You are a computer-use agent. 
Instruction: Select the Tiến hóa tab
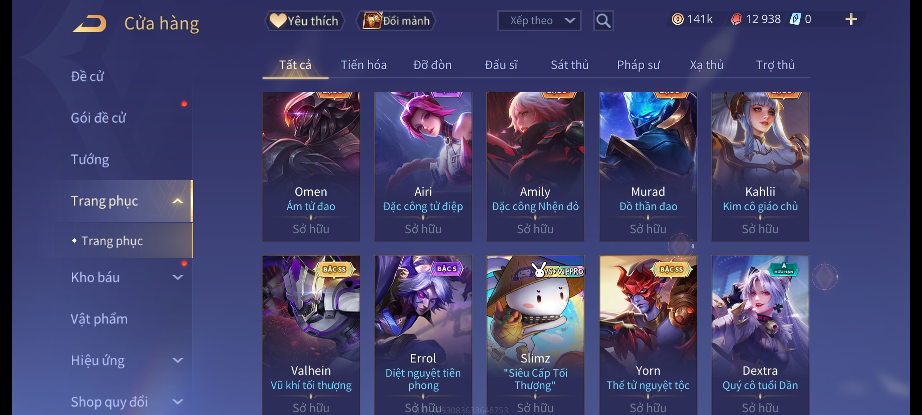pos(364,65)
